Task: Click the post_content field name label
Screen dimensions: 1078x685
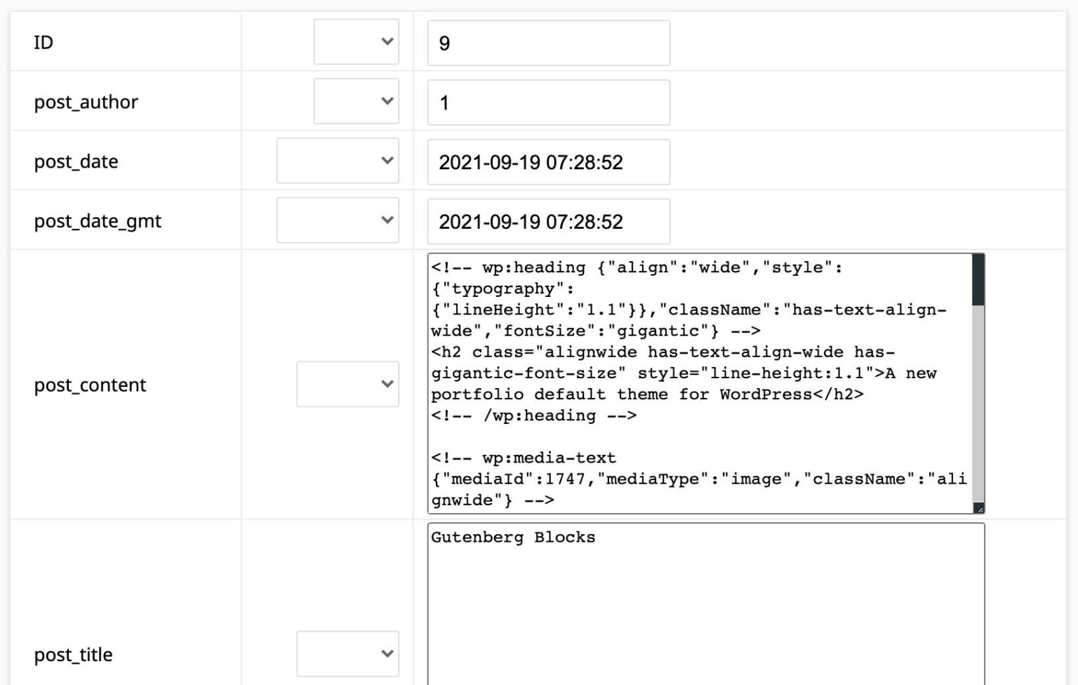Action: point(91,384)
